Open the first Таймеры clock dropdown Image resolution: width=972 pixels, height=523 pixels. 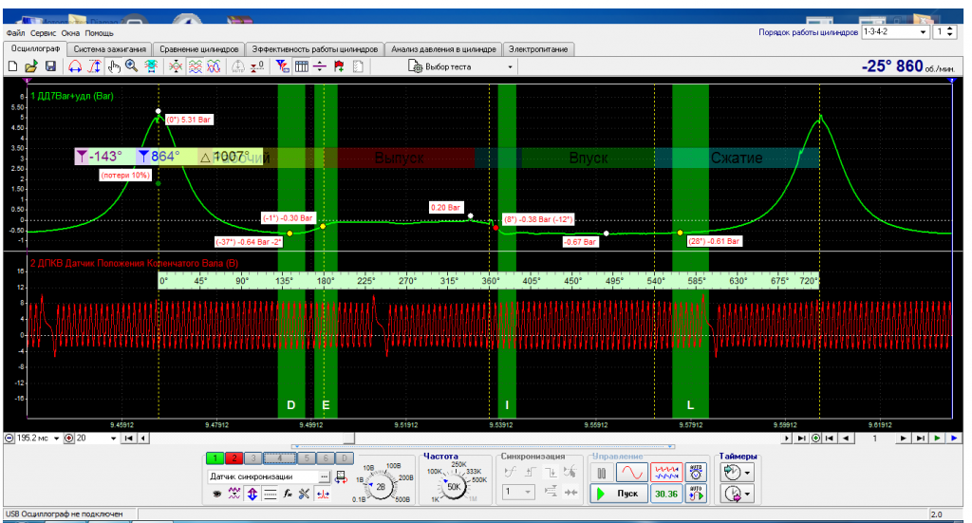pyautogui.click(x=737, y=473)
